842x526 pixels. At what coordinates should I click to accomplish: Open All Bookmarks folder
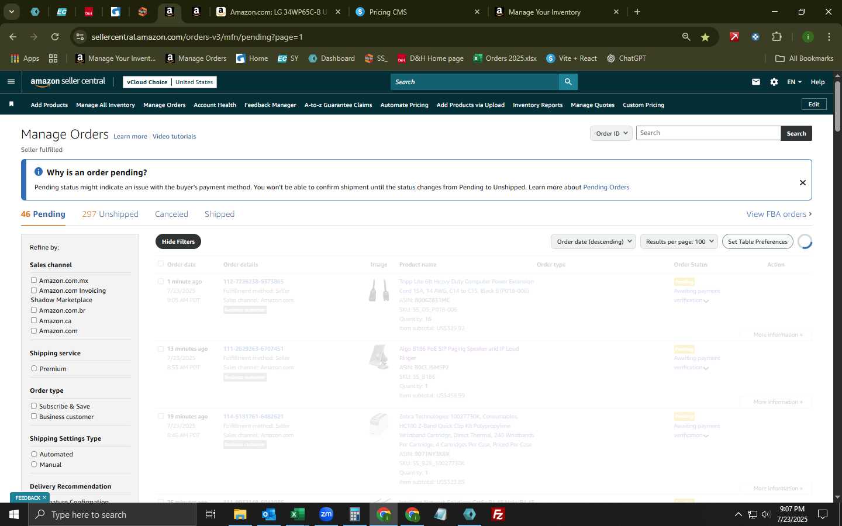coord(804,58)
